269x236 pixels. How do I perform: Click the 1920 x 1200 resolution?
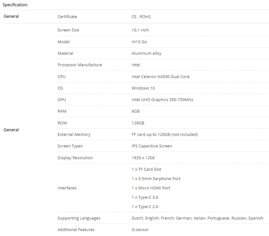[x=143, y=158]
